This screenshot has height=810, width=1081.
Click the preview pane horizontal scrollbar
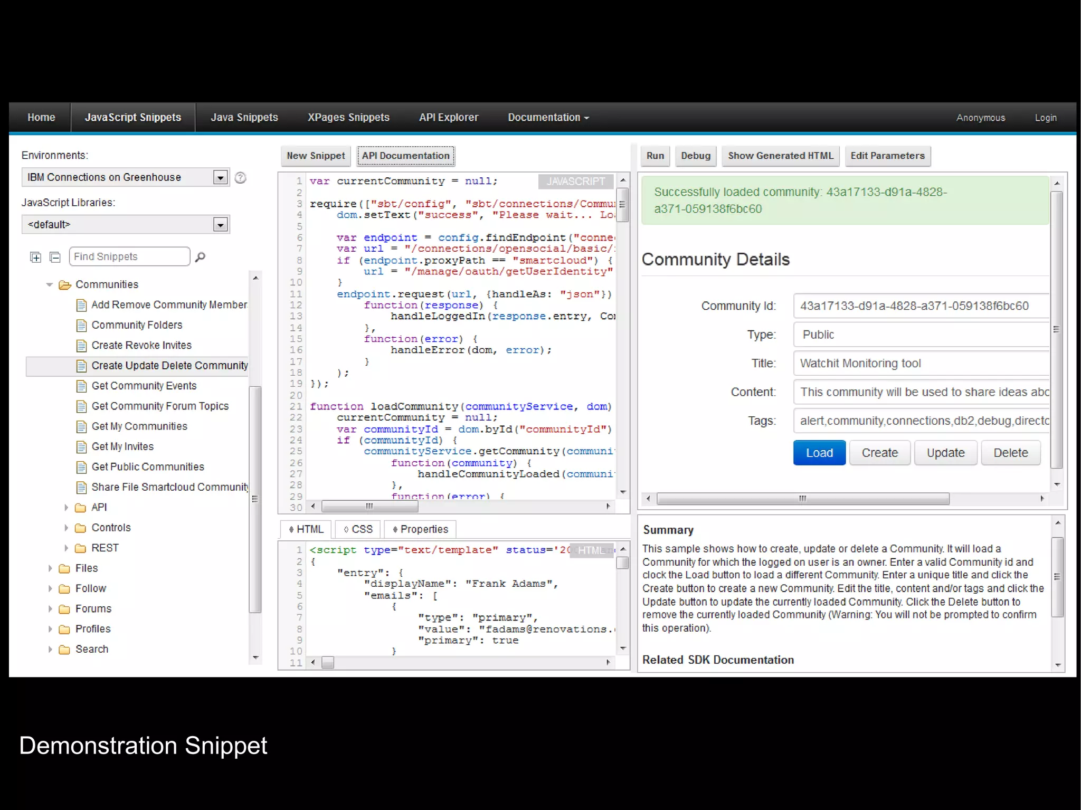point(803,499)
